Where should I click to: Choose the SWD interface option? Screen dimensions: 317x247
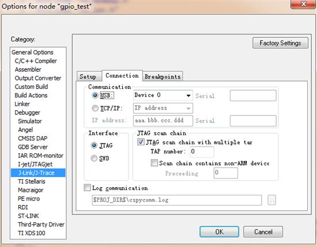94,159
